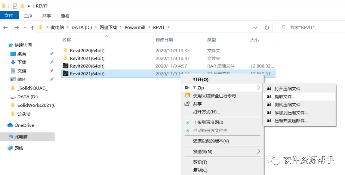
Task: Open 图片 in the navigation pane
Action: click(x=22, y=79)
